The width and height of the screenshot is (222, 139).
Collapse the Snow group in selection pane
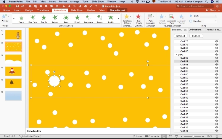pos(176,55)
